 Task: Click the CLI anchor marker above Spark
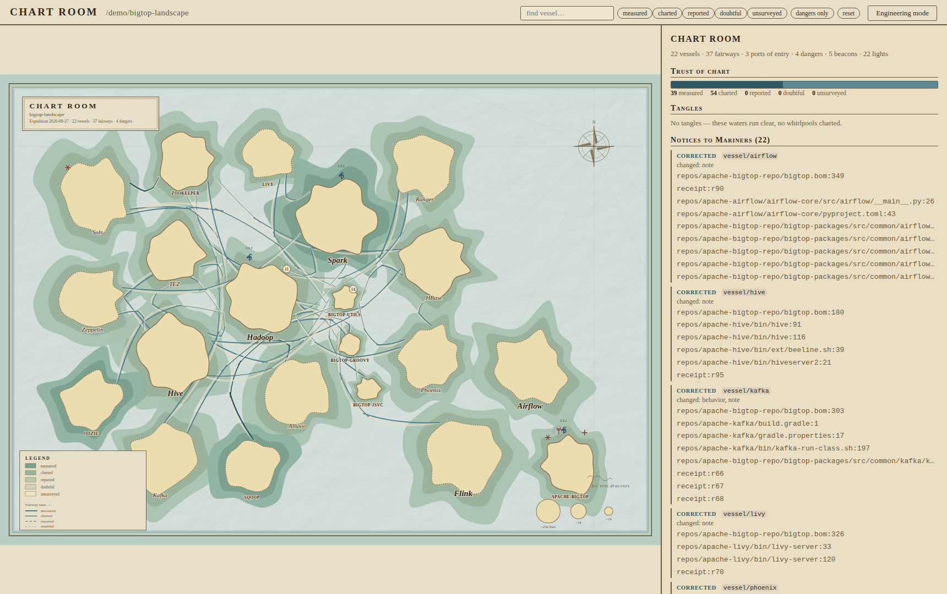point(341,175)
